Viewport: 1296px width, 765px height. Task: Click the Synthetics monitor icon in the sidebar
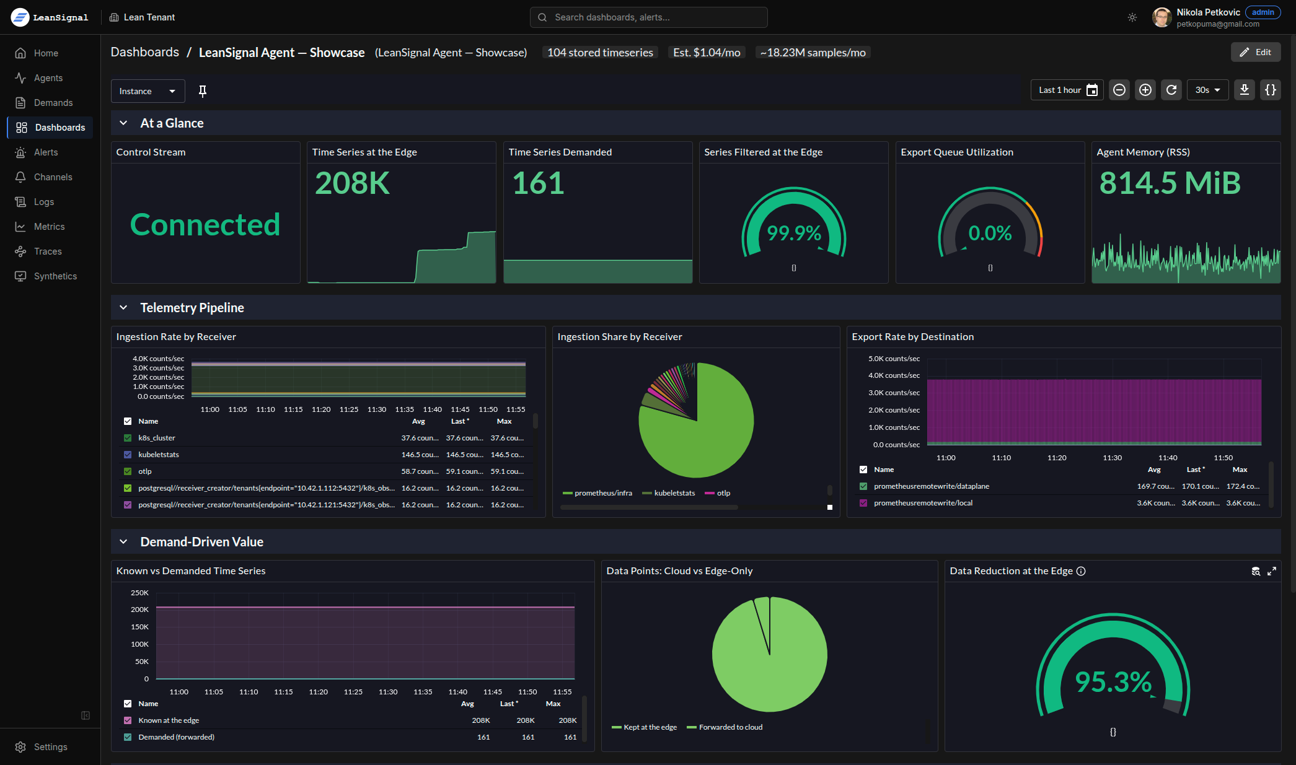pyautogui.click(x=20, y=276)
